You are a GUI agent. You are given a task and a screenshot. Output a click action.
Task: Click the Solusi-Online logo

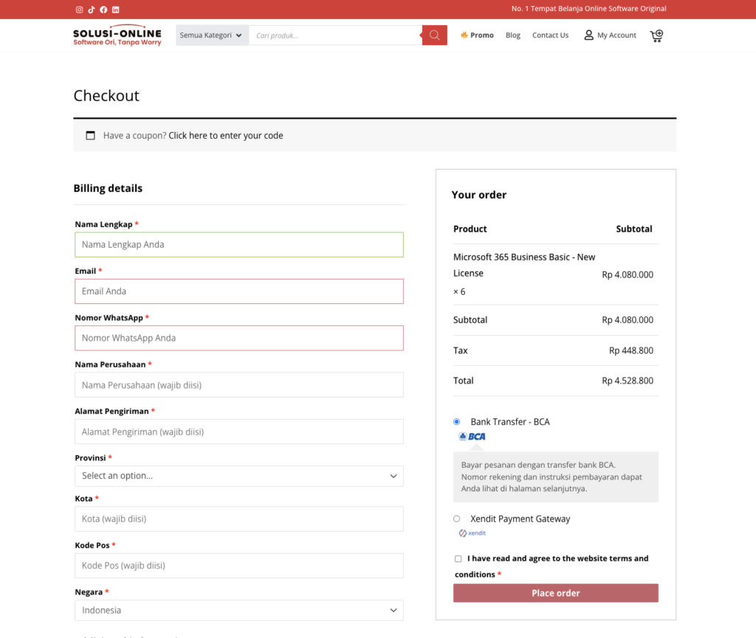coord(117,35)
